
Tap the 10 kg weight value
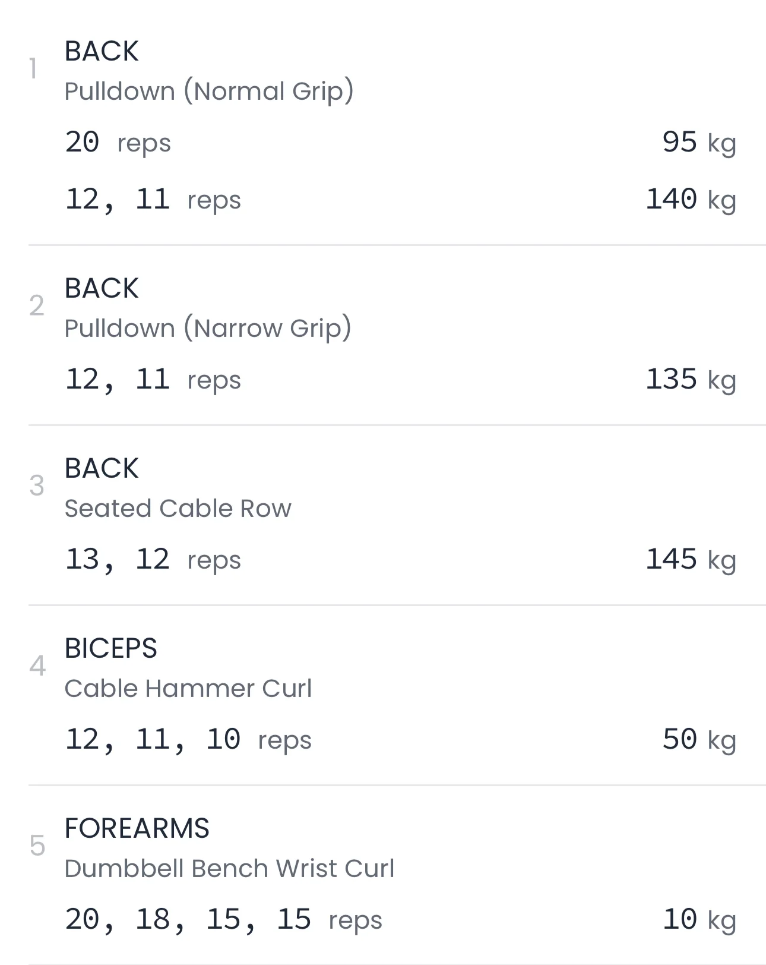(x=698, y=920)
